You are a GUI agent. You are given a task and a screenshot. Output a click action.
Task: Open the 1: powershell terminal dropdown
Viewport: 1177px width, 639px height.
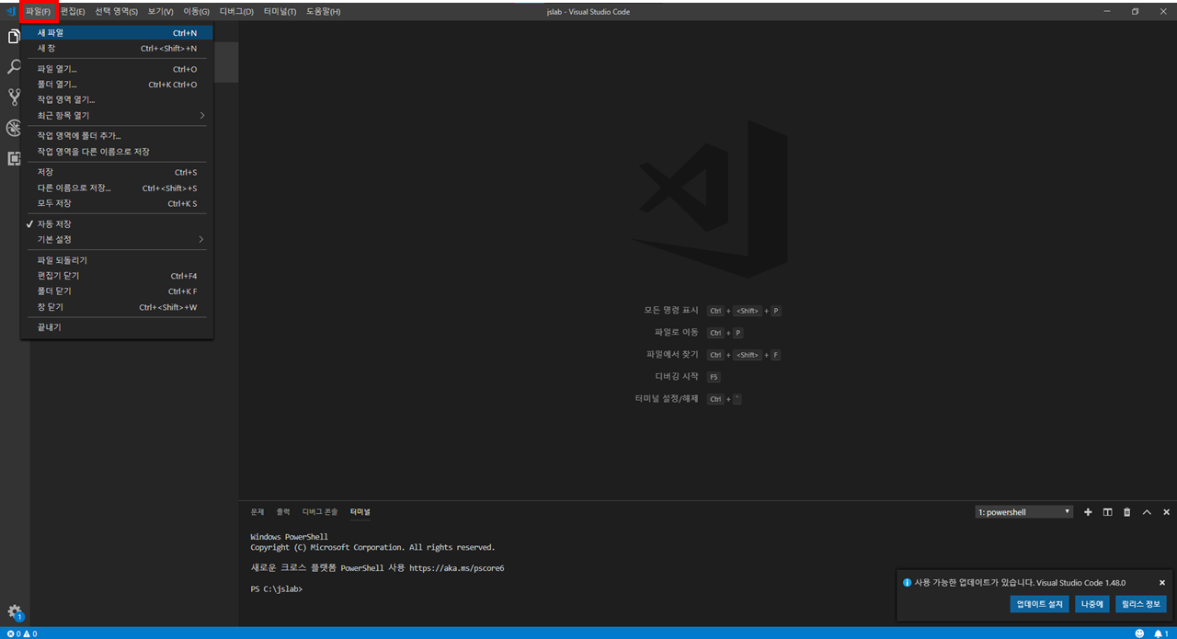coord(1024,512)
